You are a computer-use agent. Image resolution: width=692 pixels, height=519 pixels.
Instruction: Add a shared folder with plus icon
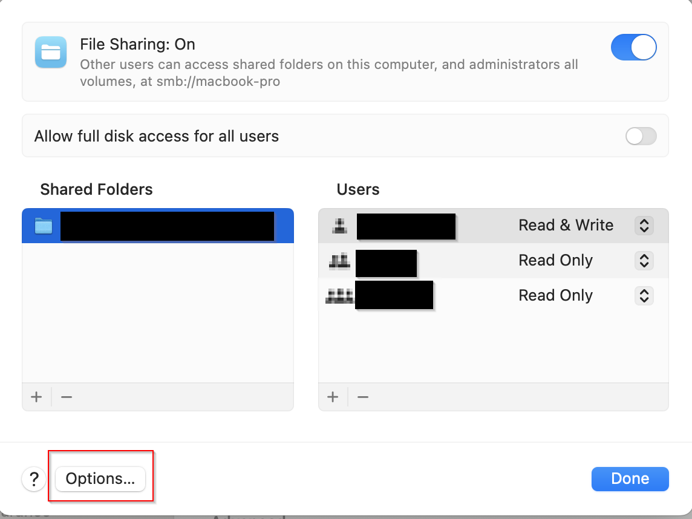coord(37,397)
